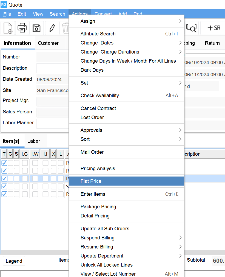225x277 pixels.
Task: Switch to the Customer tab
Action: [x=48, y=43]
